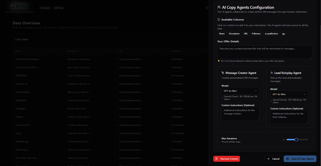Image resolution: width=321 pixels, height=166 pixels.
Task: Select the URL column chip
Action: click(x=246, y=34)
